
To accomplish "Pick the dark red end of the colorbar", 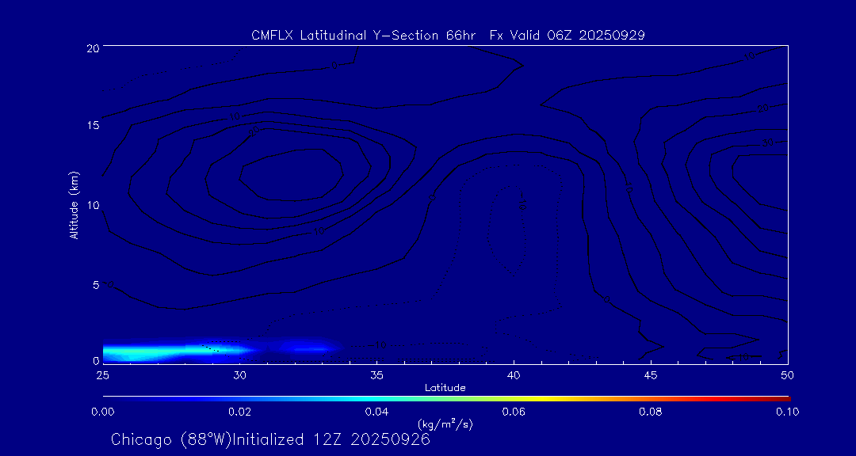I will (x=783, y=399).
